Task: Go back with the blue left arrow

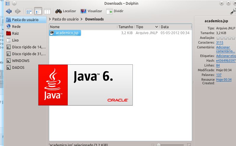Action: [9, 11]
